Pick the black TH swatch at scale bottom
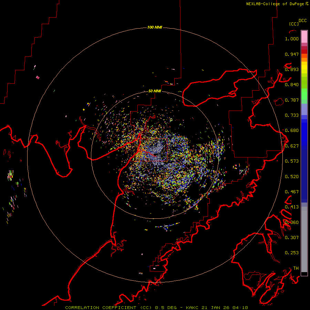The width and height of the screenshot is (310, 310). [304, 274]
